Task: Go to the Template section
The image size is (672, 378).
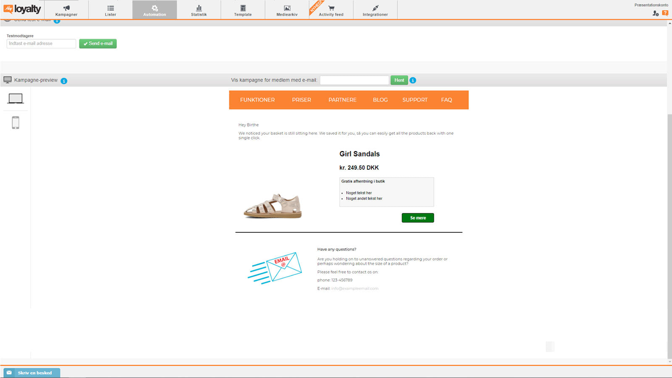Action: [x=243, y=10]
